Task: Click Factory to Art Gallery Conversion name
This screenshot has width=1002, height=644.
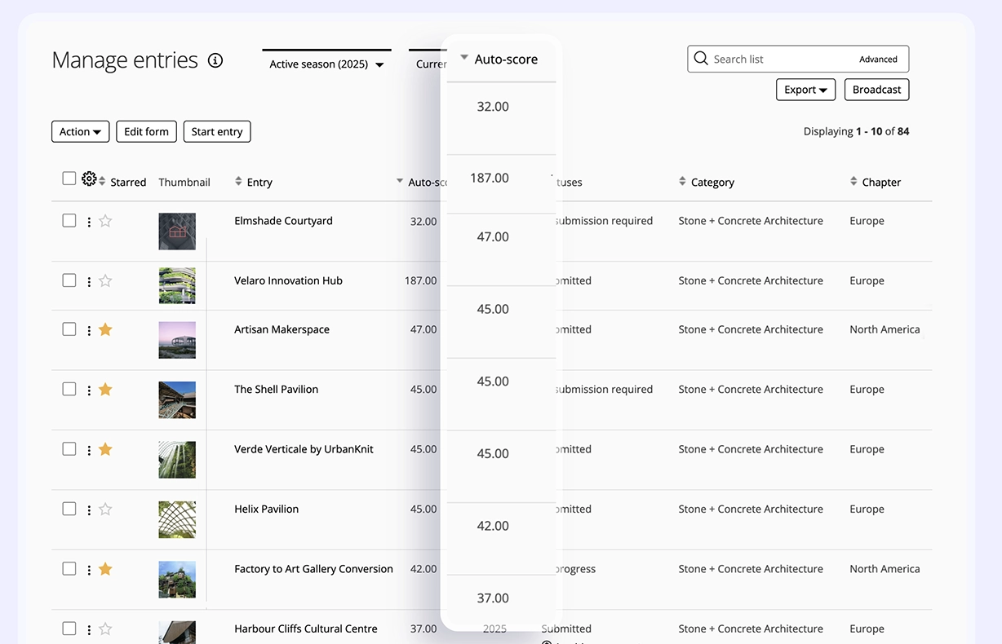Action: pos(313,569)
